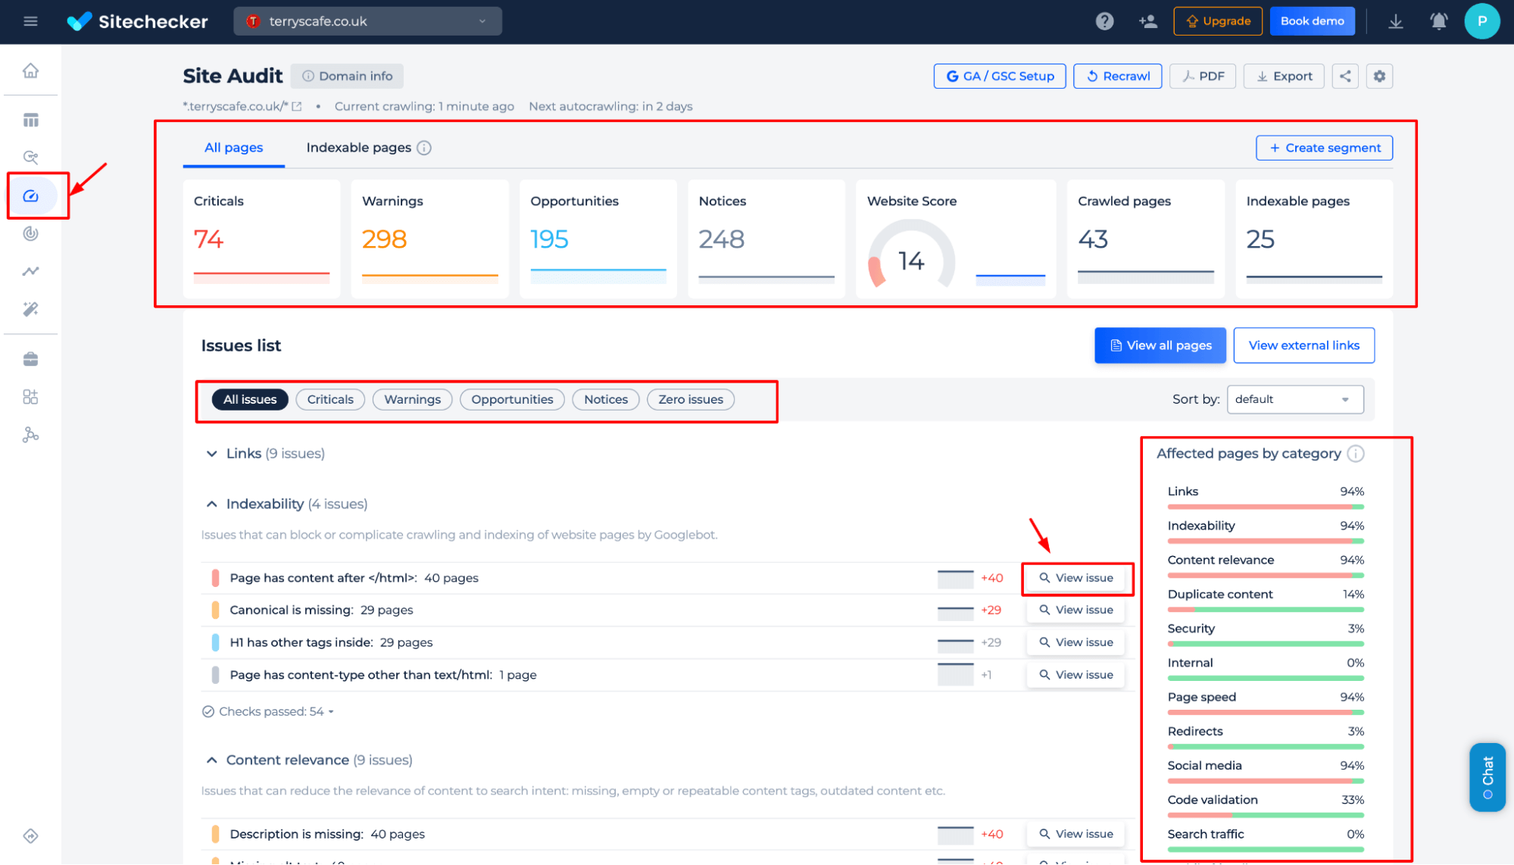The width and height of the screenshot is (1514, 865).
Task: Select the Criticals filter tab
Action: point(329,399)
